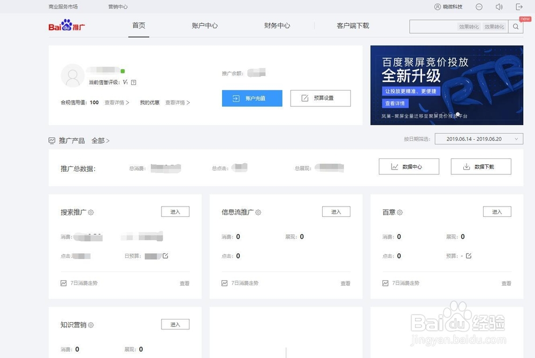Viewport: 535px width, 358px height.
Task: Click the search magnifier icon
Action: coord(516,27)
